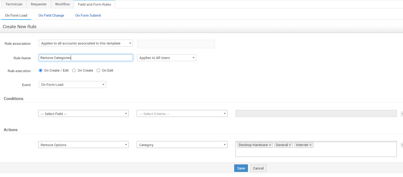403x177 pixels.
Task: Open the Event dropdown
Action: (x=72, y=84)
